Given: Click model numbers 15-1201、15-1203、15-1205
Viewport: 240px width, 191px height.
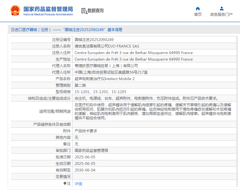Looking at the screenshot, I should point(100,92).
